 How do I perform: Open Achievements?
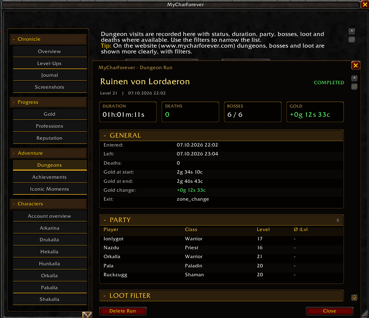(x=50, y=177)
